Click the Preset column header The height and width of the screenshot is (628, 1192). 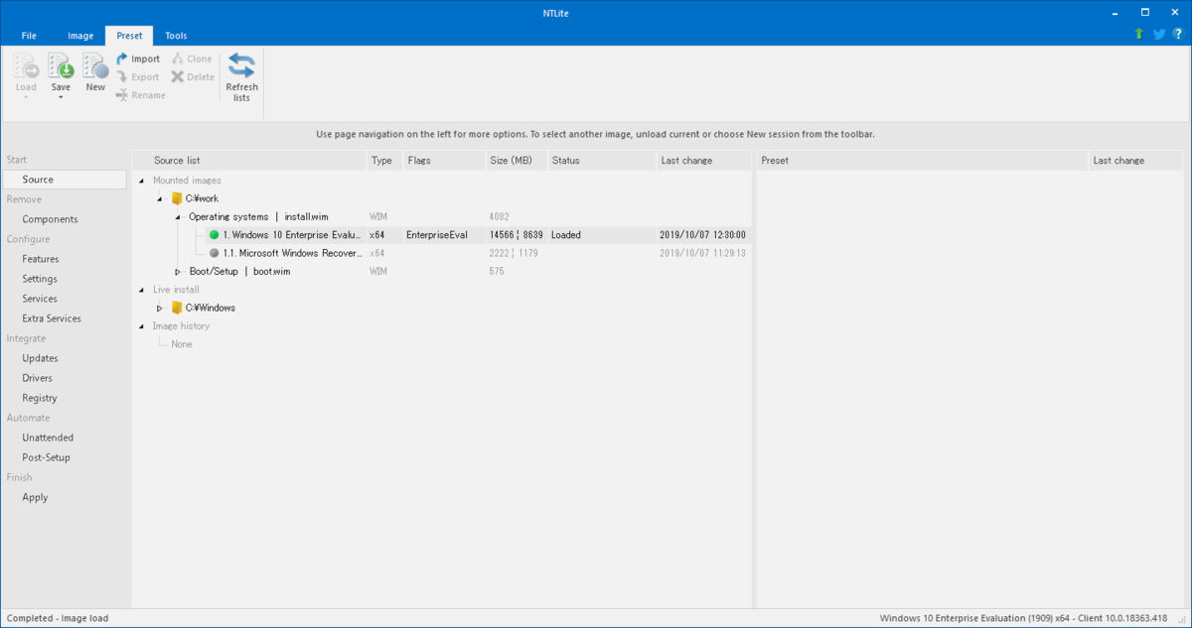[922, 160]
